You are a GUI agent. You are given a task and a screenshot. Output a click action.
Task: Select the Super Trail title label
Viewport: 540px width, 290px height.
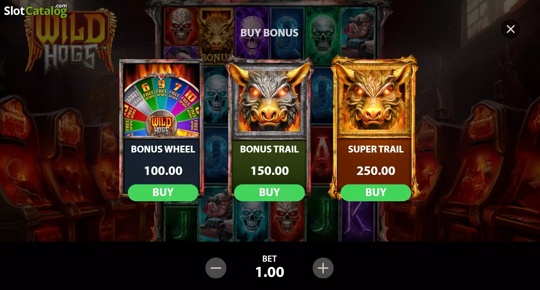click(376, 149)
